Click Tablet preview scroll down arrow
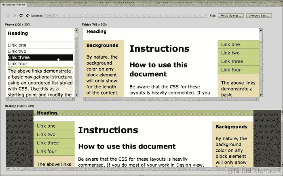The image size is (283, 176). coord(261,95)
